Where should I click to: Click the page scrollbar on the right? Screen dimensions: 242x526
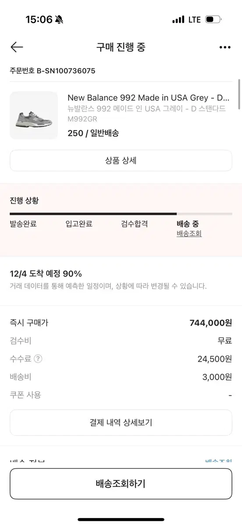(239, 94)
